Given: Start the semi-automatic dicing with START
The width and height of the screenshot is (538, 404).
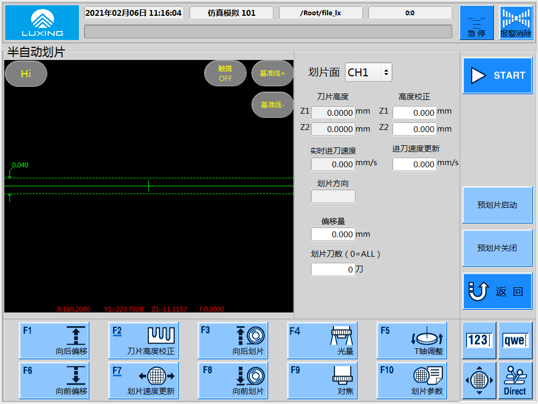Looking at the screenshot, I should pos(497,76).
